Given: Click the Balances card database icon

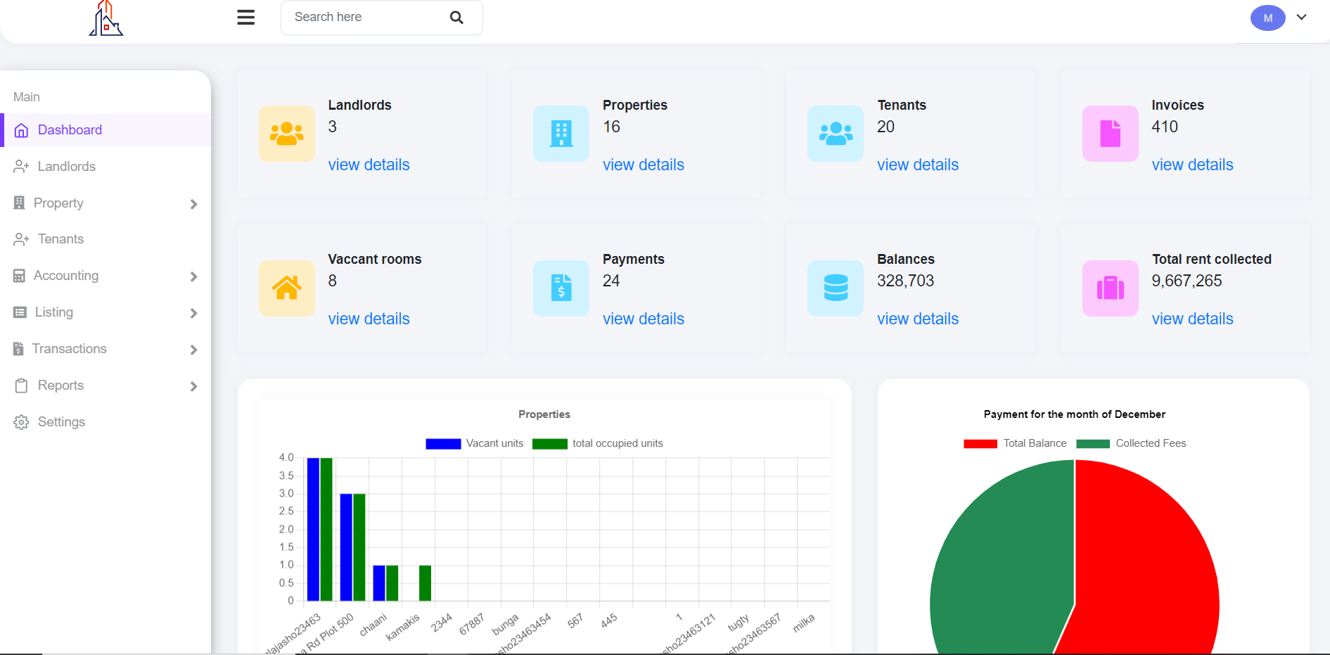Looking at the screenshot, I should (x=836, y=288).
